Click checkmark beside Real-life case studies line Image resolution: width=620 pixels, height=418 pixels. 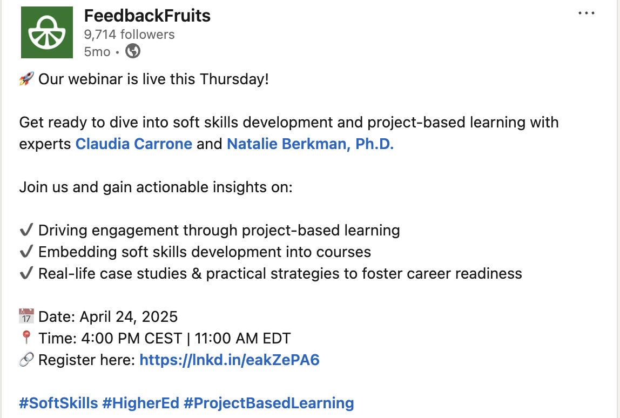pyautogui.click(x=26, y=274)
